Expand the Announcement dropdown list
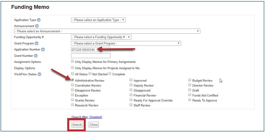 coord(107,31)
